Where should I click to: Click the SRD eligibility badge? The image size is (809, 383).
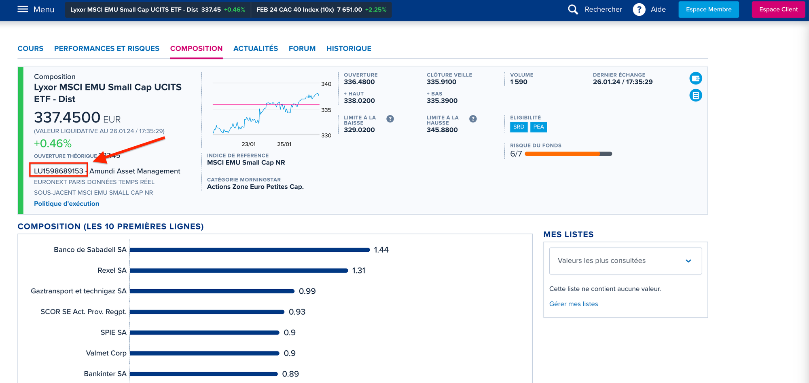point(519,127)
